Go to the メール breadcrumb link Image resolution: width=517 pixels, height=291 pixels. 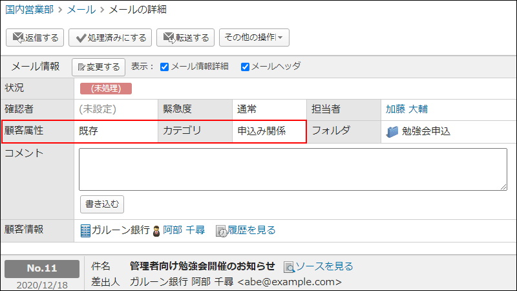pyautogui.click(x=81, y=10)
